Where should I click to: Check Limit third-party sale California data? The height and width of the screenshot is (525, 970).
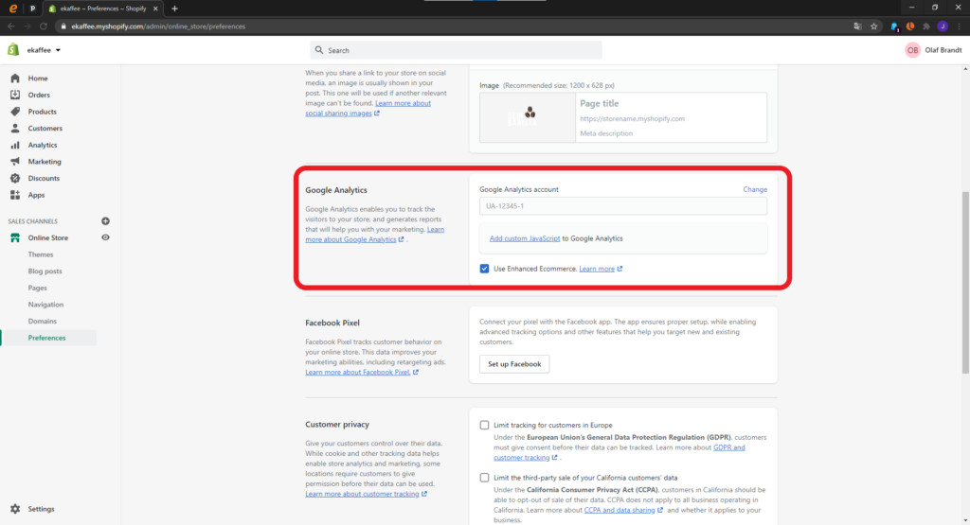coord(484,478)
